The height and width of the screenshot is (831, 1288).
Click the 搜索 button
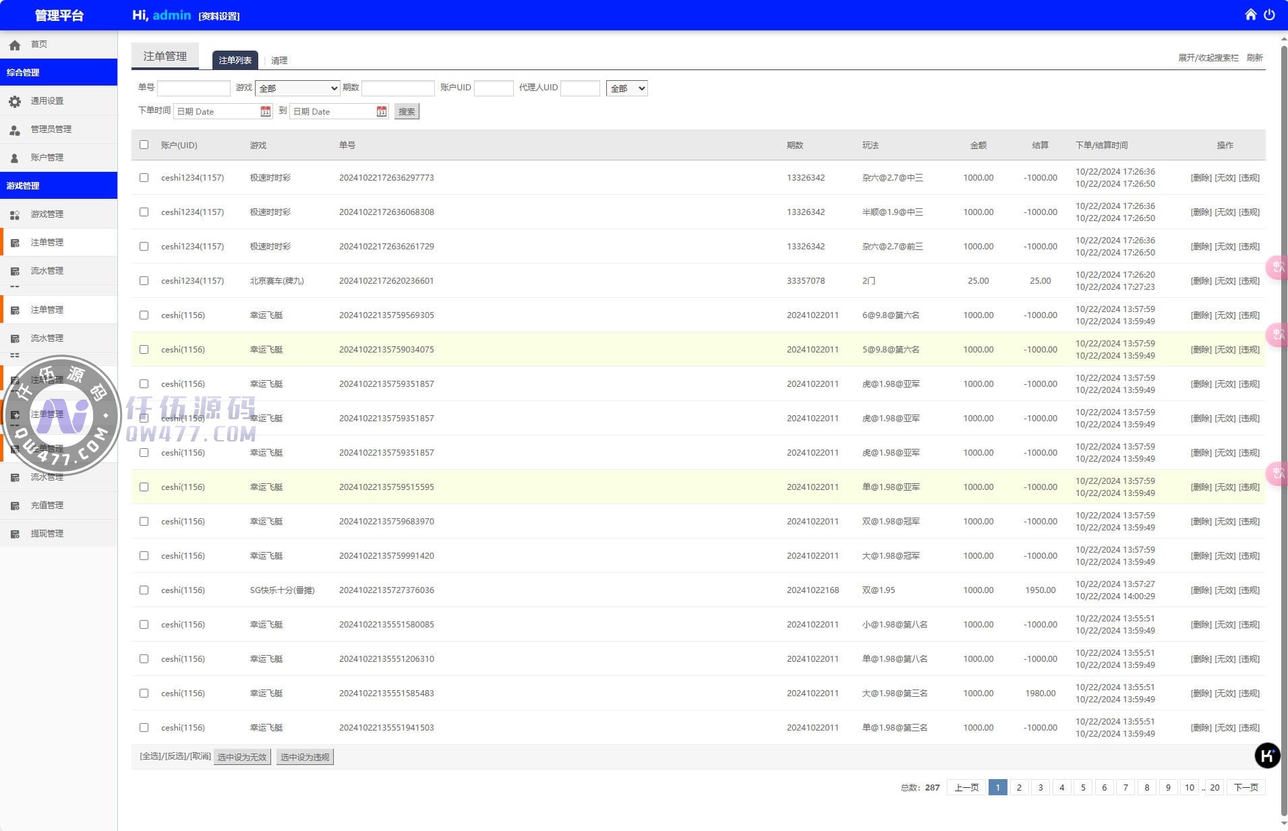pos(407,112)
